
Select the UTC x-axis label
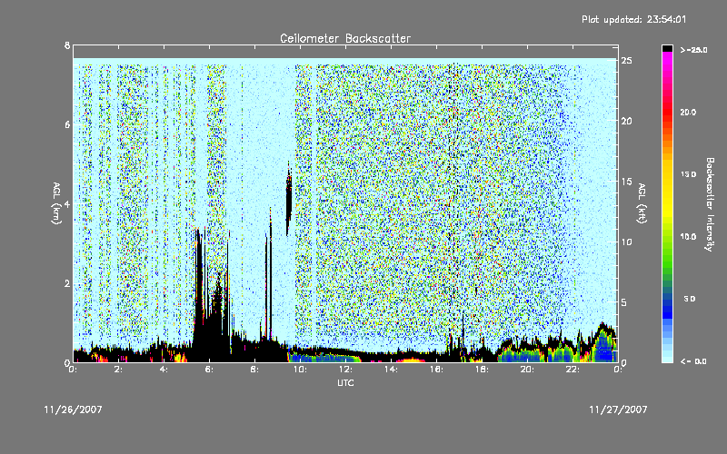(345, 382)
